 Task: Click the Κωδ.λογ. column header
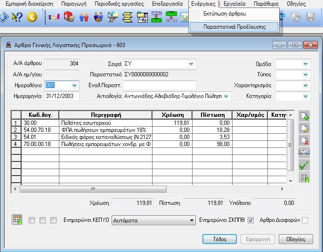tap(40, 115)
